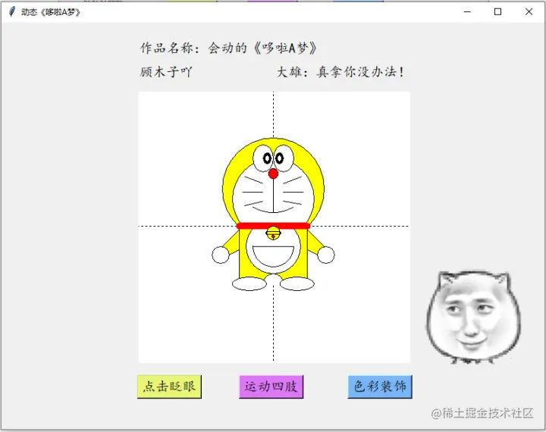546x432 pixels.
Task: Click the purple 运动四肢 button
Action: click(271, 387)
